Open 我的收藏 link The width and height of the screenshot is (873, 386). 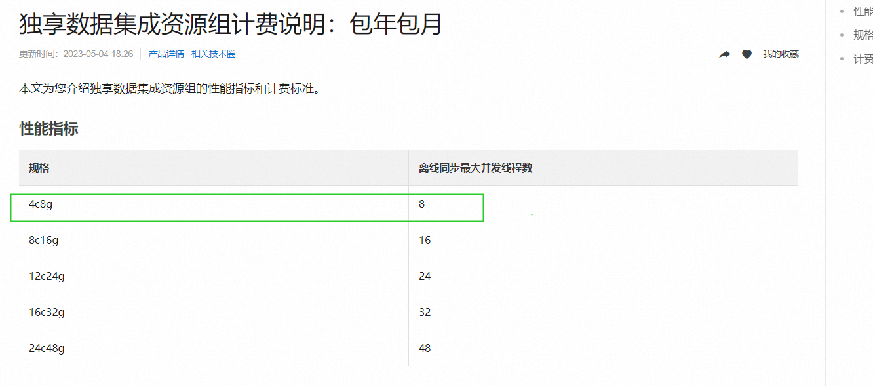point(780,54)
